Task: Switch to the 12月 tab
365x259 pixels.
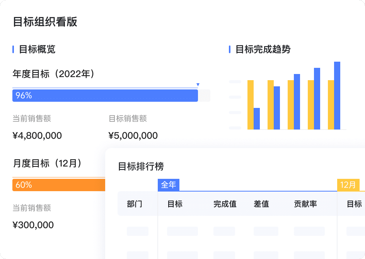Action: [x=348, y=185]
